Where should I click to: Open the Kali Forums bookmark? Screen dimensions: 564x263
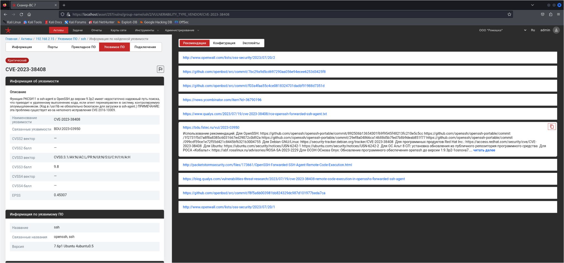point(75,22)
